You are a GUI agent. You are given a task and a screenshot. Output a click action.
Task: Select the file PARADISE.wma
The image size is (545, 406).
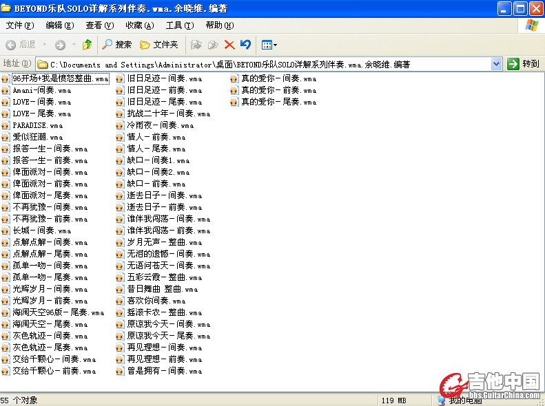(37, 125)
